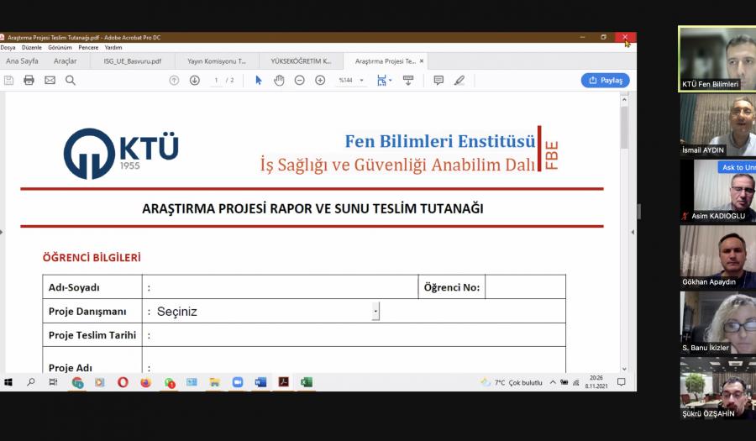Viewport: 756px width, 441px height.
Task: Open the Windows Start menu
Action: click(x=8, y=382)
